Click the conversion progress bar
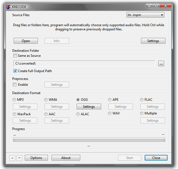Image resolution: width=178 pixels, height=169 pixels. coord(89,139)
